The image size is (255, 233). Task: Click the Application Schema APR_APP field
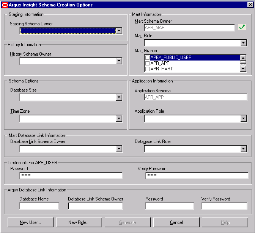(x=195, y=97)
